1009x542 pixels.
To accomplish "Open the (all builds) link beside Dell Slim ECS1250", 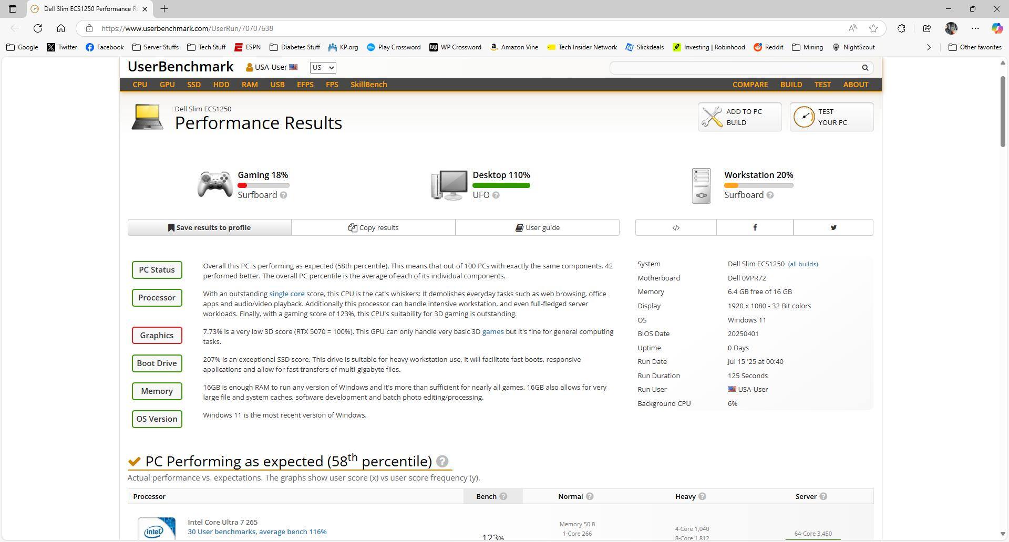I will [x=803, y=264].
